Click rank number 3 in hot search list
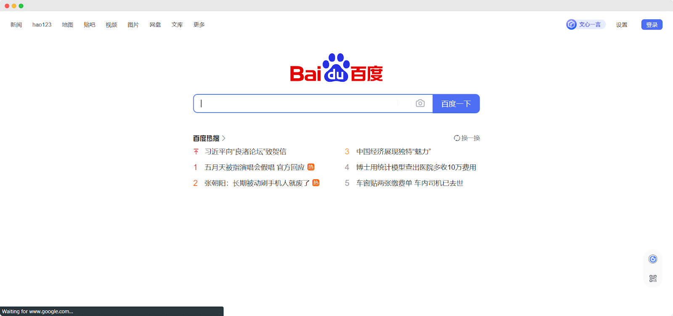 (347, 151)
